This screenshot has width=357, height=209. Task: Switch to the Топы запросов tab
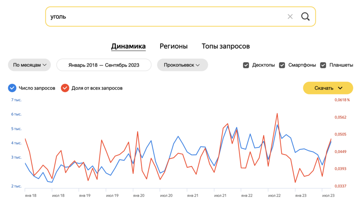[226, 46]
